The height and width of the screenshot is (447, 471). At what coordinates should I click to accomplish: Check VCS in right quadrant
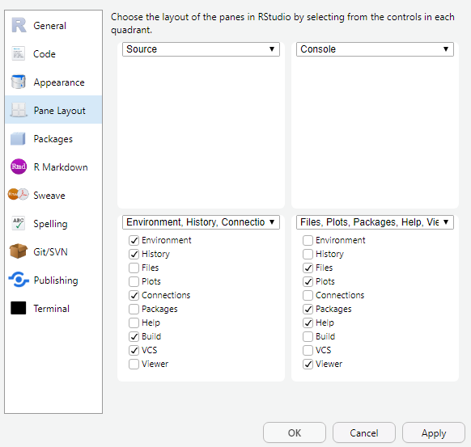[308, 351]
